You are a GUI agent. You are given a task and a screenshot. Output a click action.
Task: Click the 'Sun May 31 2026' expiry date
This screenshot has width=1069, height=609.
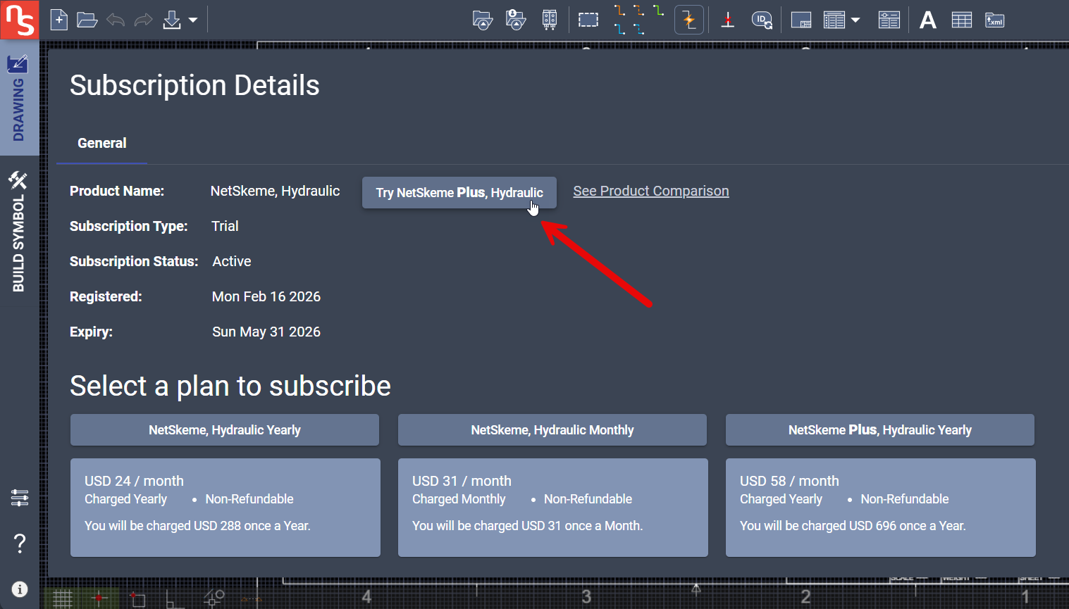click(266, 332)
